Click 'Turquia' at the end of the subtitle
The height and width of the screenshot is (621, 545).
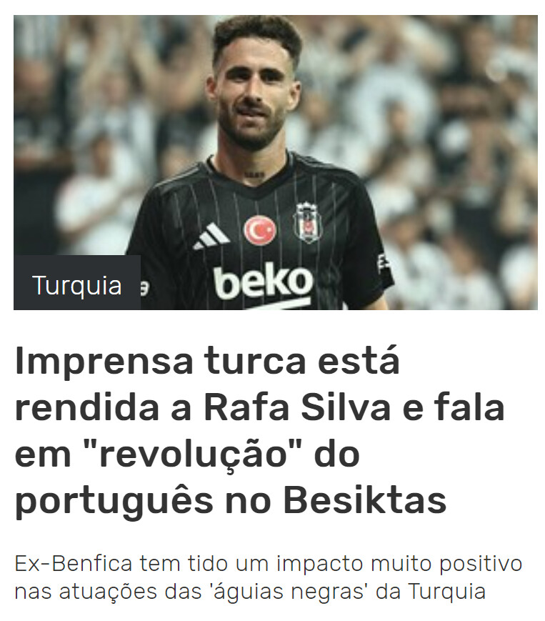(x=446, y=591)
